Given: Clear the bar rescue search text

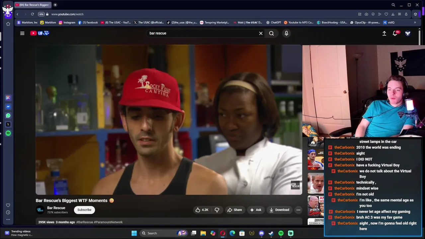Looking at the screenshot, I should [x=261, y=33].
